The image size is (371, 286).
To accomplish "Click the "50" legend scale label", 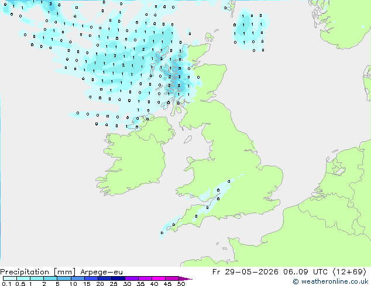I will (x=181, y=284).
